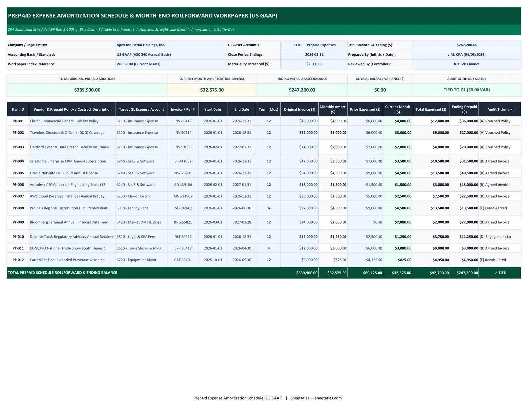This screenshot has height=407, width=528.
Task: Select the 6310 - Facility Rent account cell
Action: coord(141,208)
